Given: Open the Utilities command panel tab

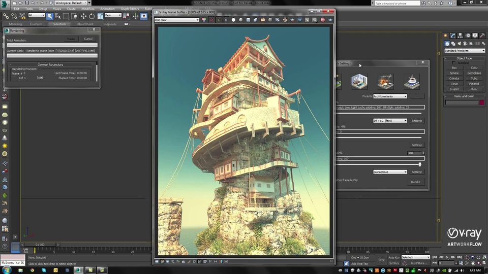Looking at the screenshot, I should 482,36.
